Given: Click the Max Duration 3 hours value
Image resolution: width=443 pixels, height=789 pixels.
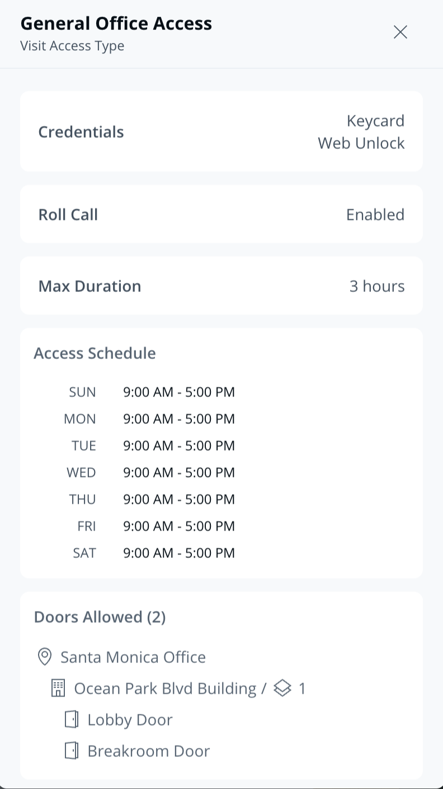Looking at the screenshot, I should click(x=377, y=286).
